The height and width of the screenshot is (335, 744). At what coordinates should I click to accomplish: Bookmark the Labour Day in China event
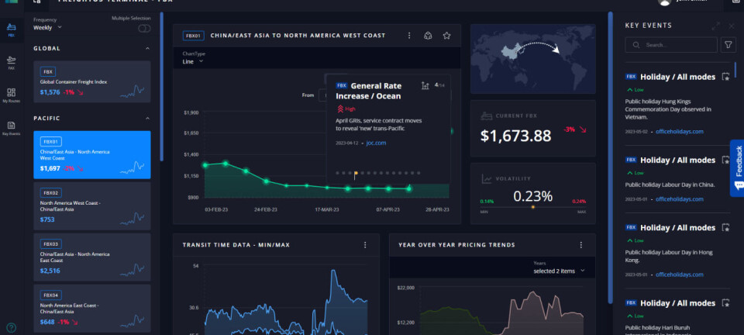click(x=725, y=160)
